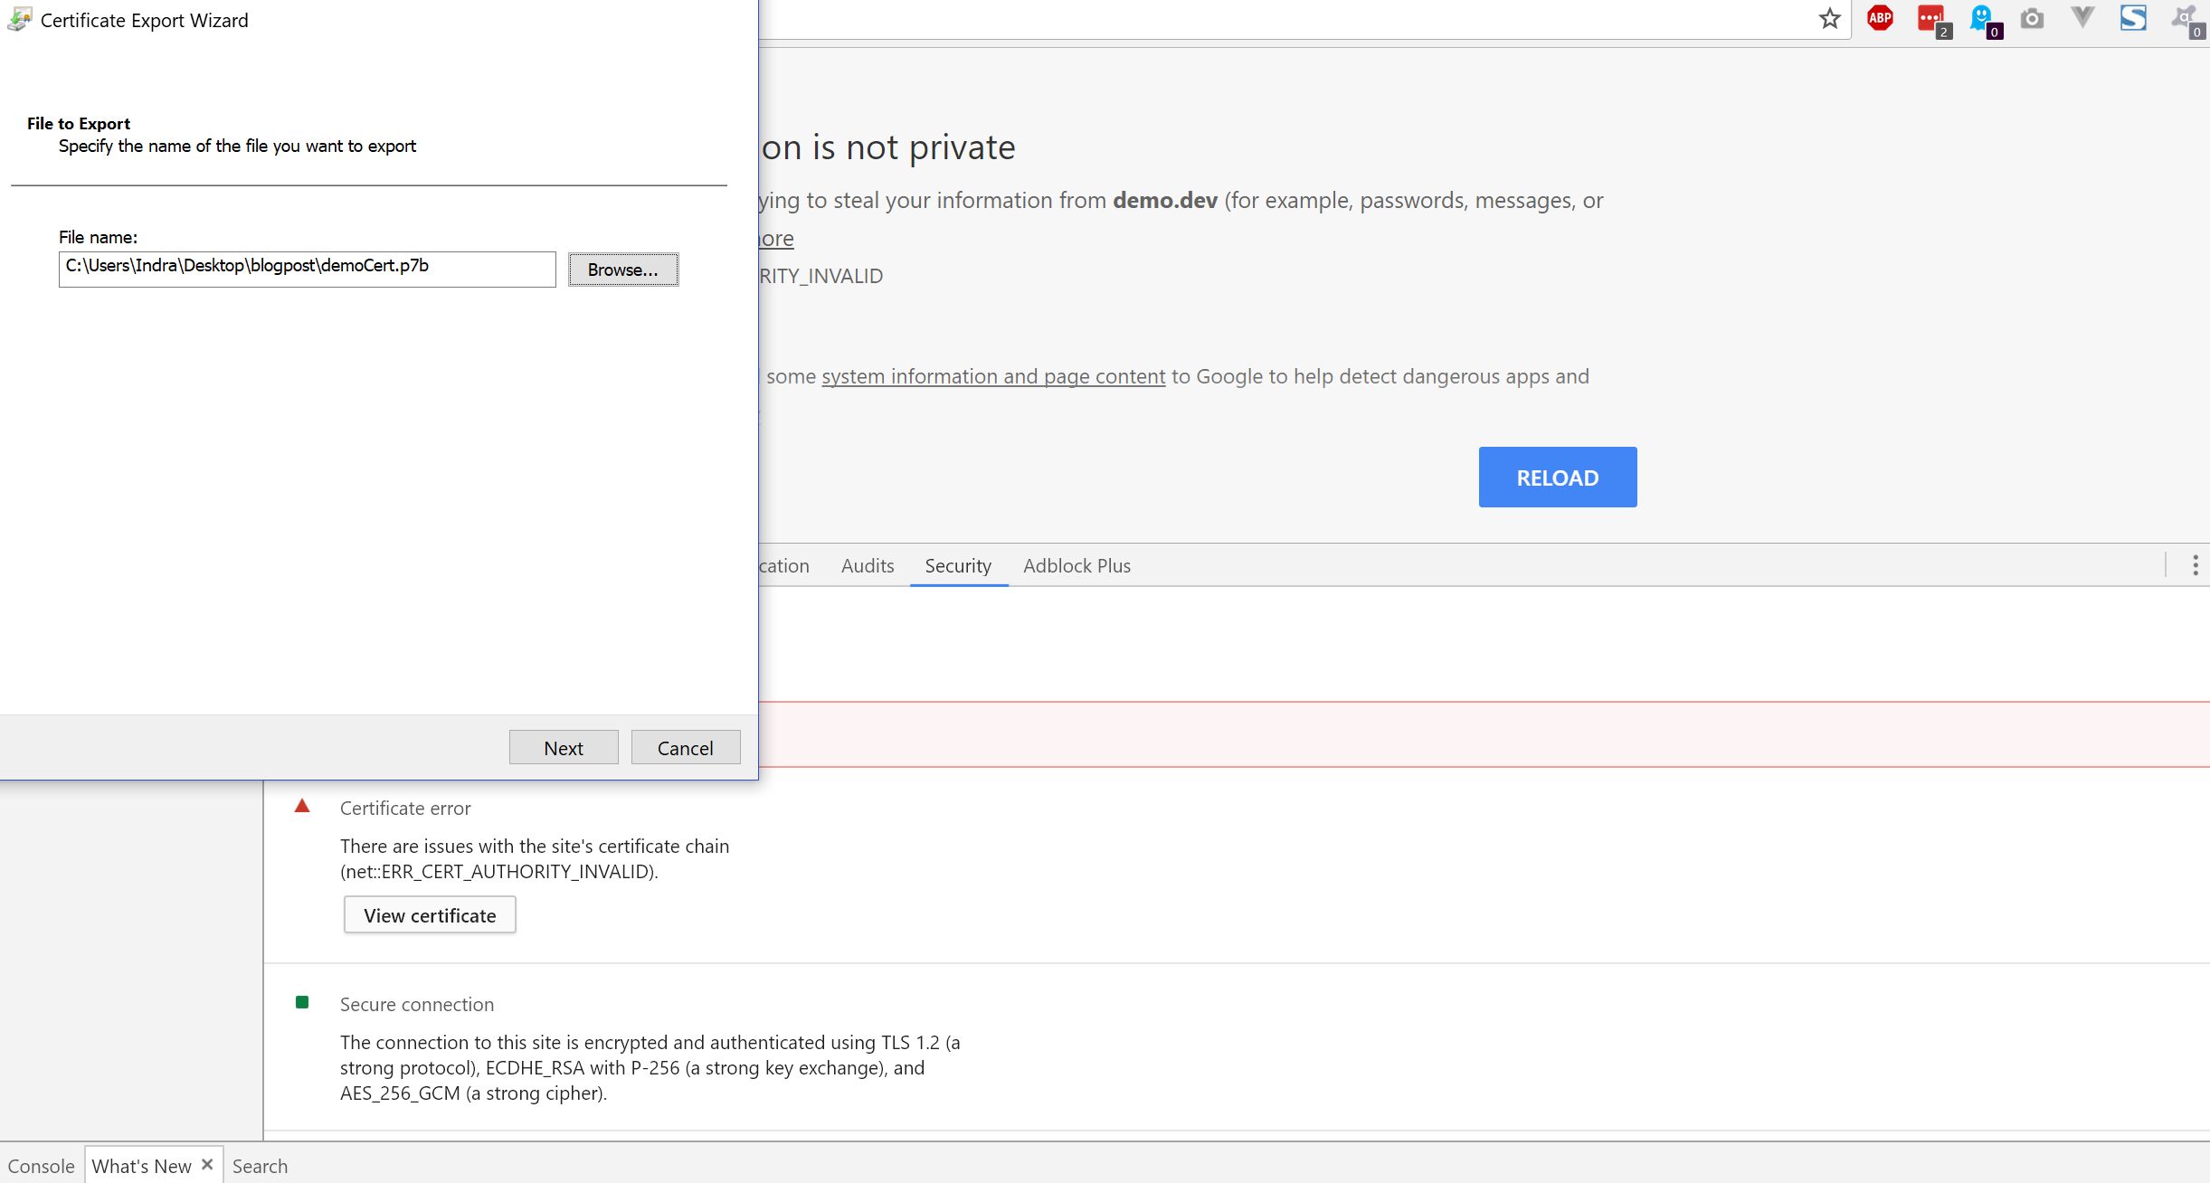Viewport: 2210px width, 1183px height.
Task: Close the What's New drawer tab
Action: tap(207, 1165)
